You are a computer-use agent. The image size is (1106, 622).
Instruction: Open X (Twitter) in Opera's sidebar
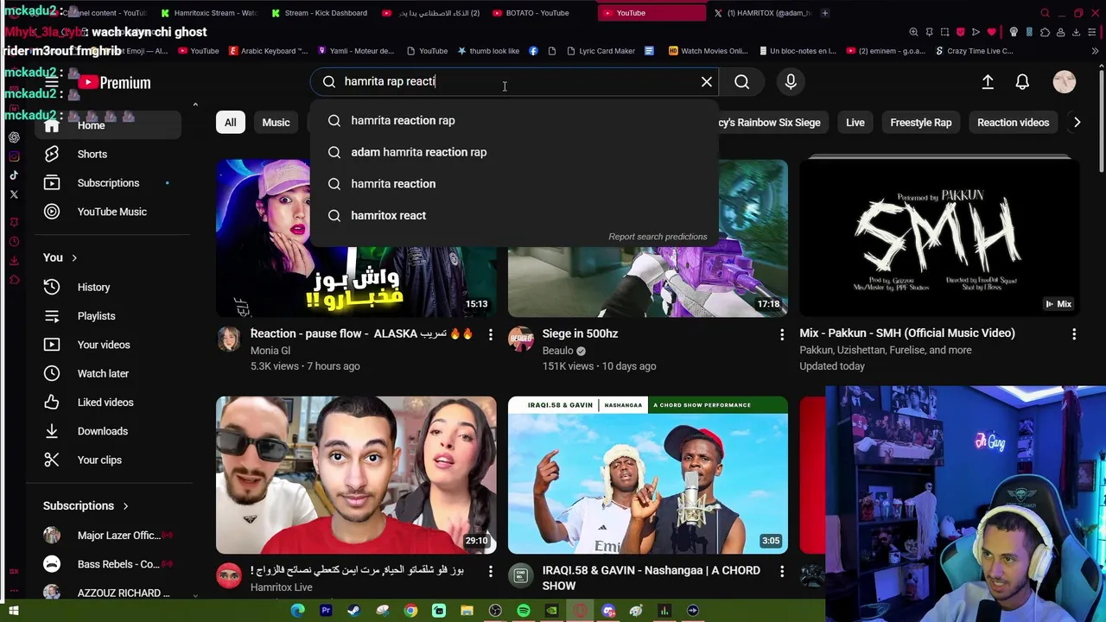tap(14, 194)
